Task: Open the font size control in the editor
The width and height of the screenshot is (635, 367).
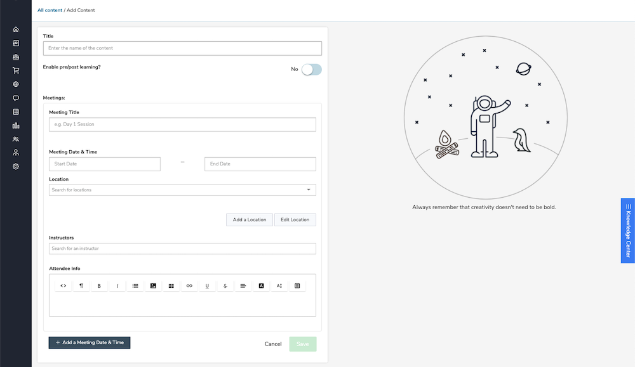Action: coord(278,285)
